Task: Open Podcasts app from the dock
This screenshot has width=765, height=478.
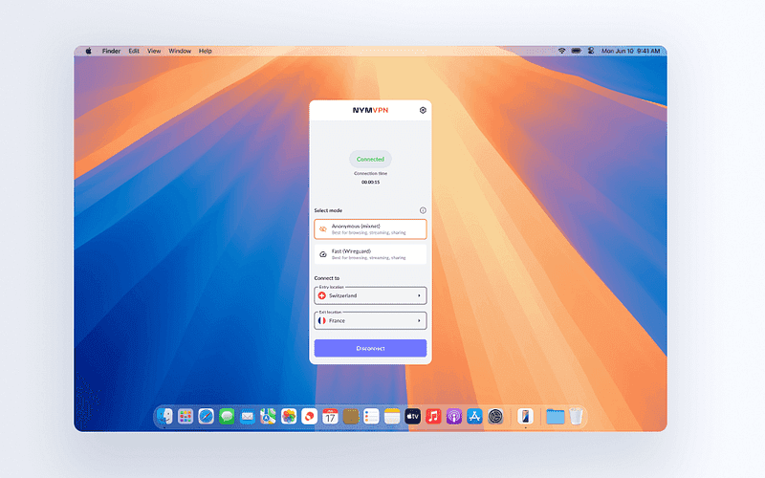Action: click(454, 416)
